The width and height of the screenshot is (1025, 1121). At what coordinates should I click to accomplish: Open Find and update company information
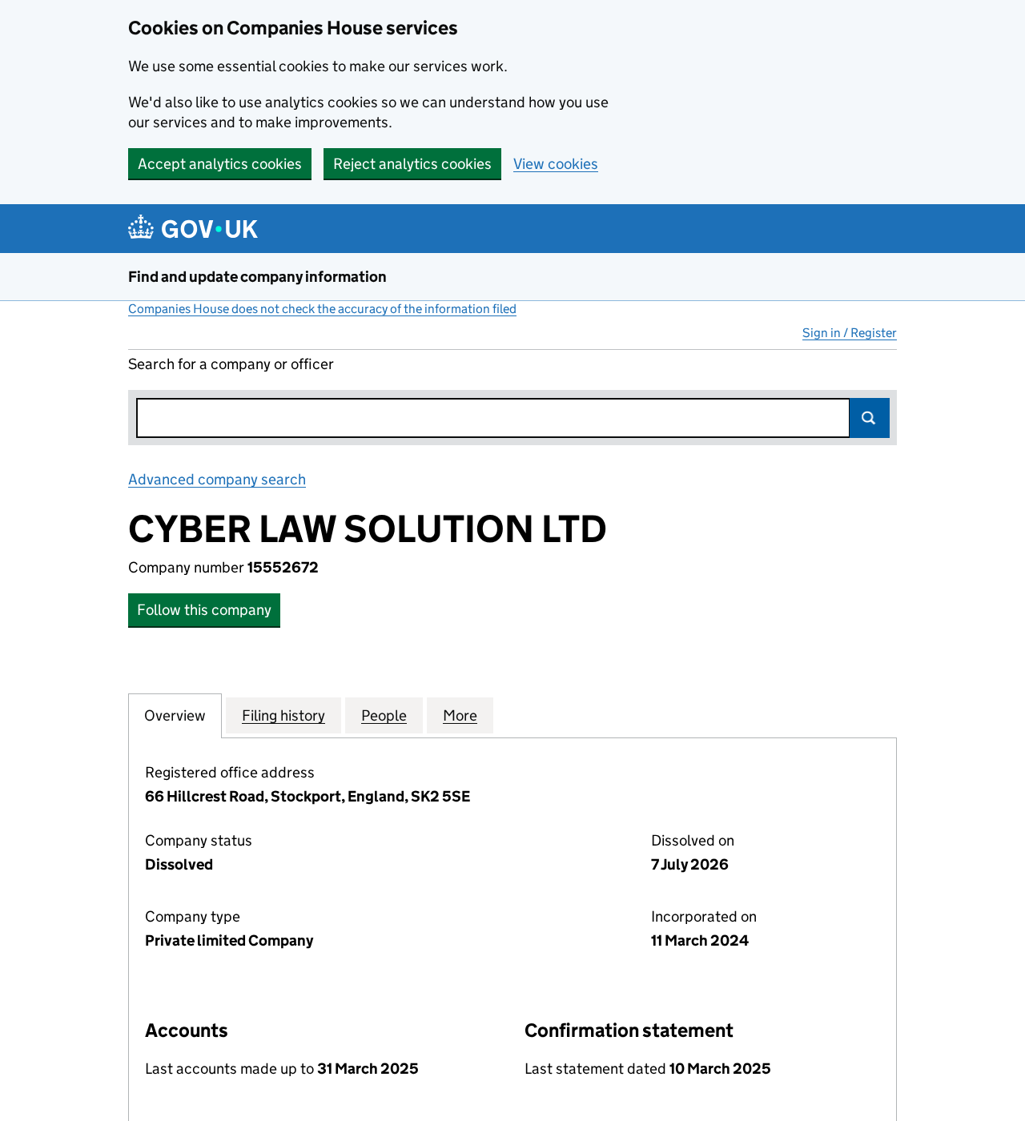(x=257, y=277)
